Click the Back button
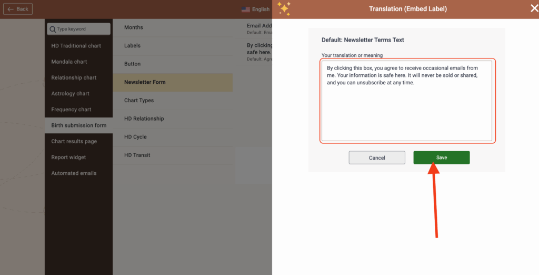The height and width of the screenshot is (275, 539). point(17,9)
